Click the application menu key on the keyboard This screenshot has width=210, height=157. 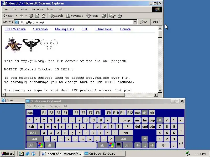pyautogui.click(x=119, y=145)
